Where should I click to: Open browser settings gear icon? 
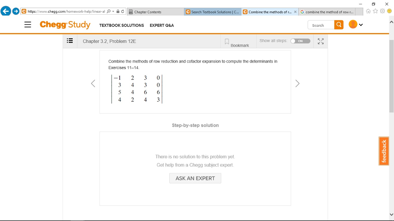click(x=382, y=11)
